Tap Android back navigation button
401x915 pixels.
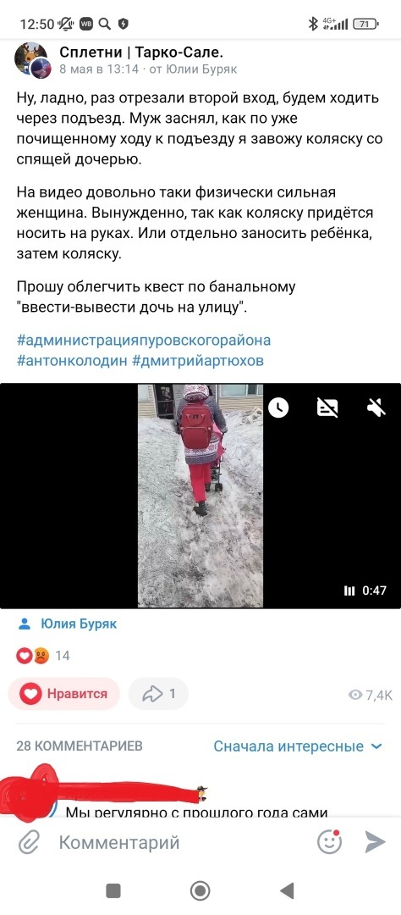click(286, 890)
